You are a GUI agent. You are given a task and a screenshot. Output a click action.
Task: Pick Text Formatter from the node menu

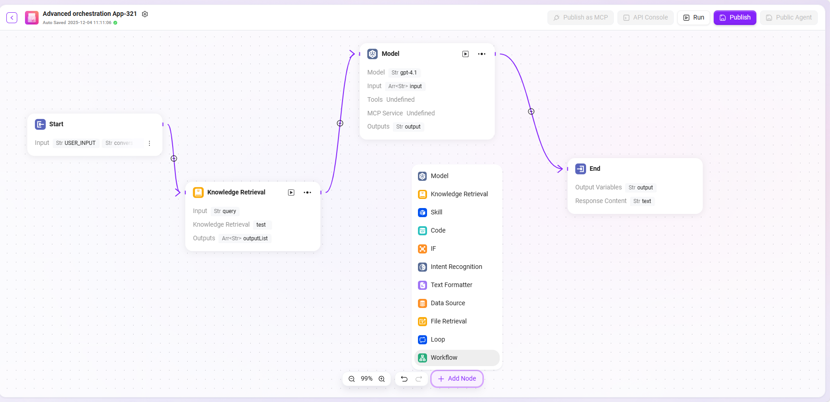click(x=451, y=285)
